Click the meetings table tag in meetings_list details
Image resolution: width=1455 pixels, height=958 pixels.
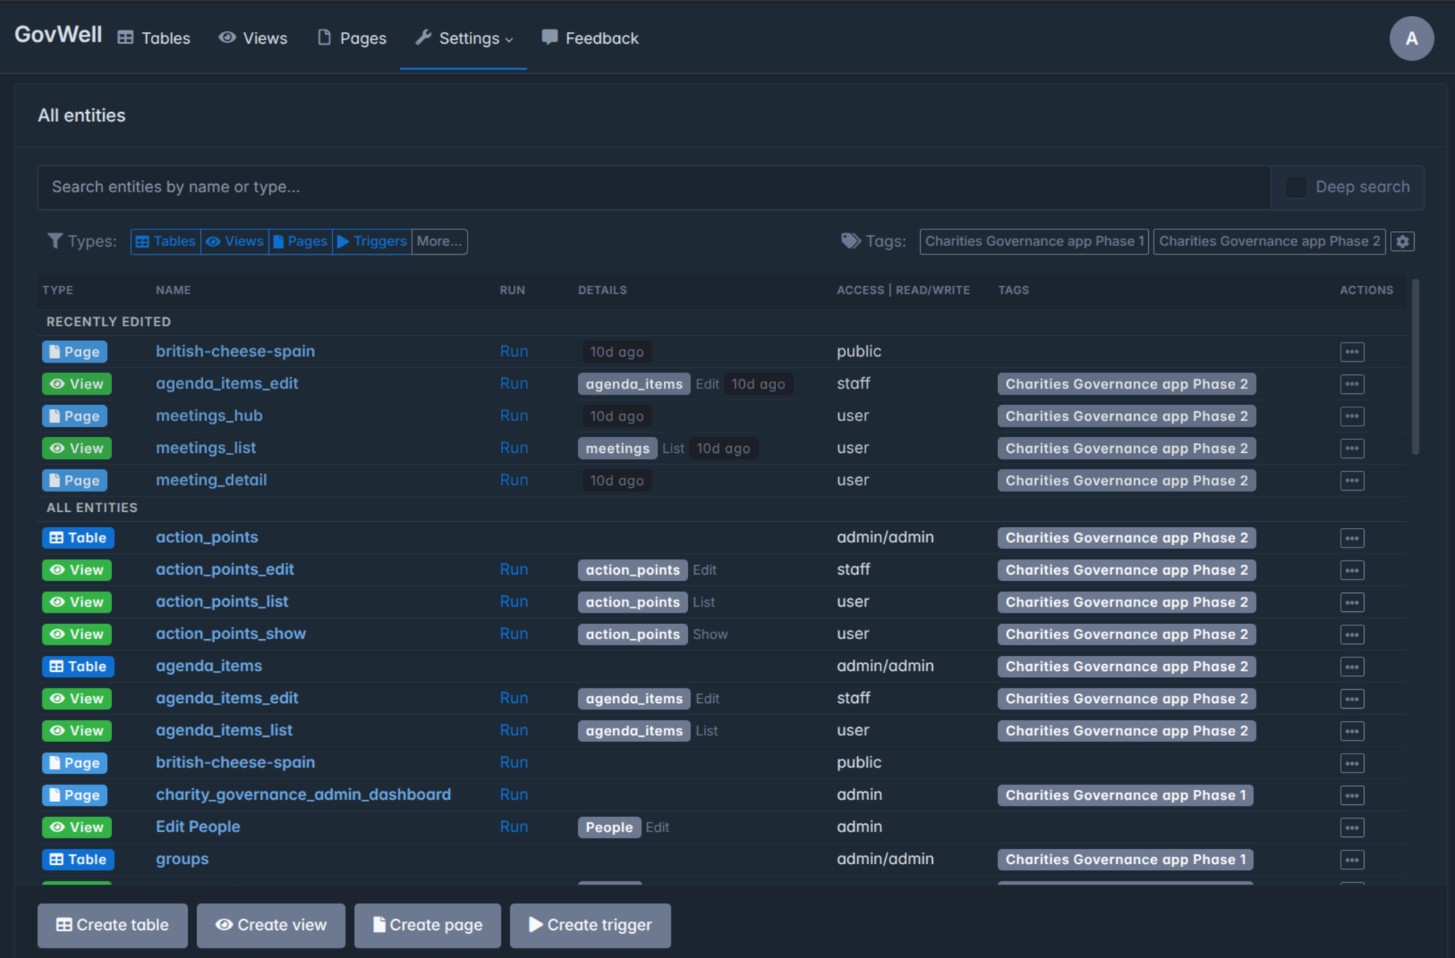[618, 448]
